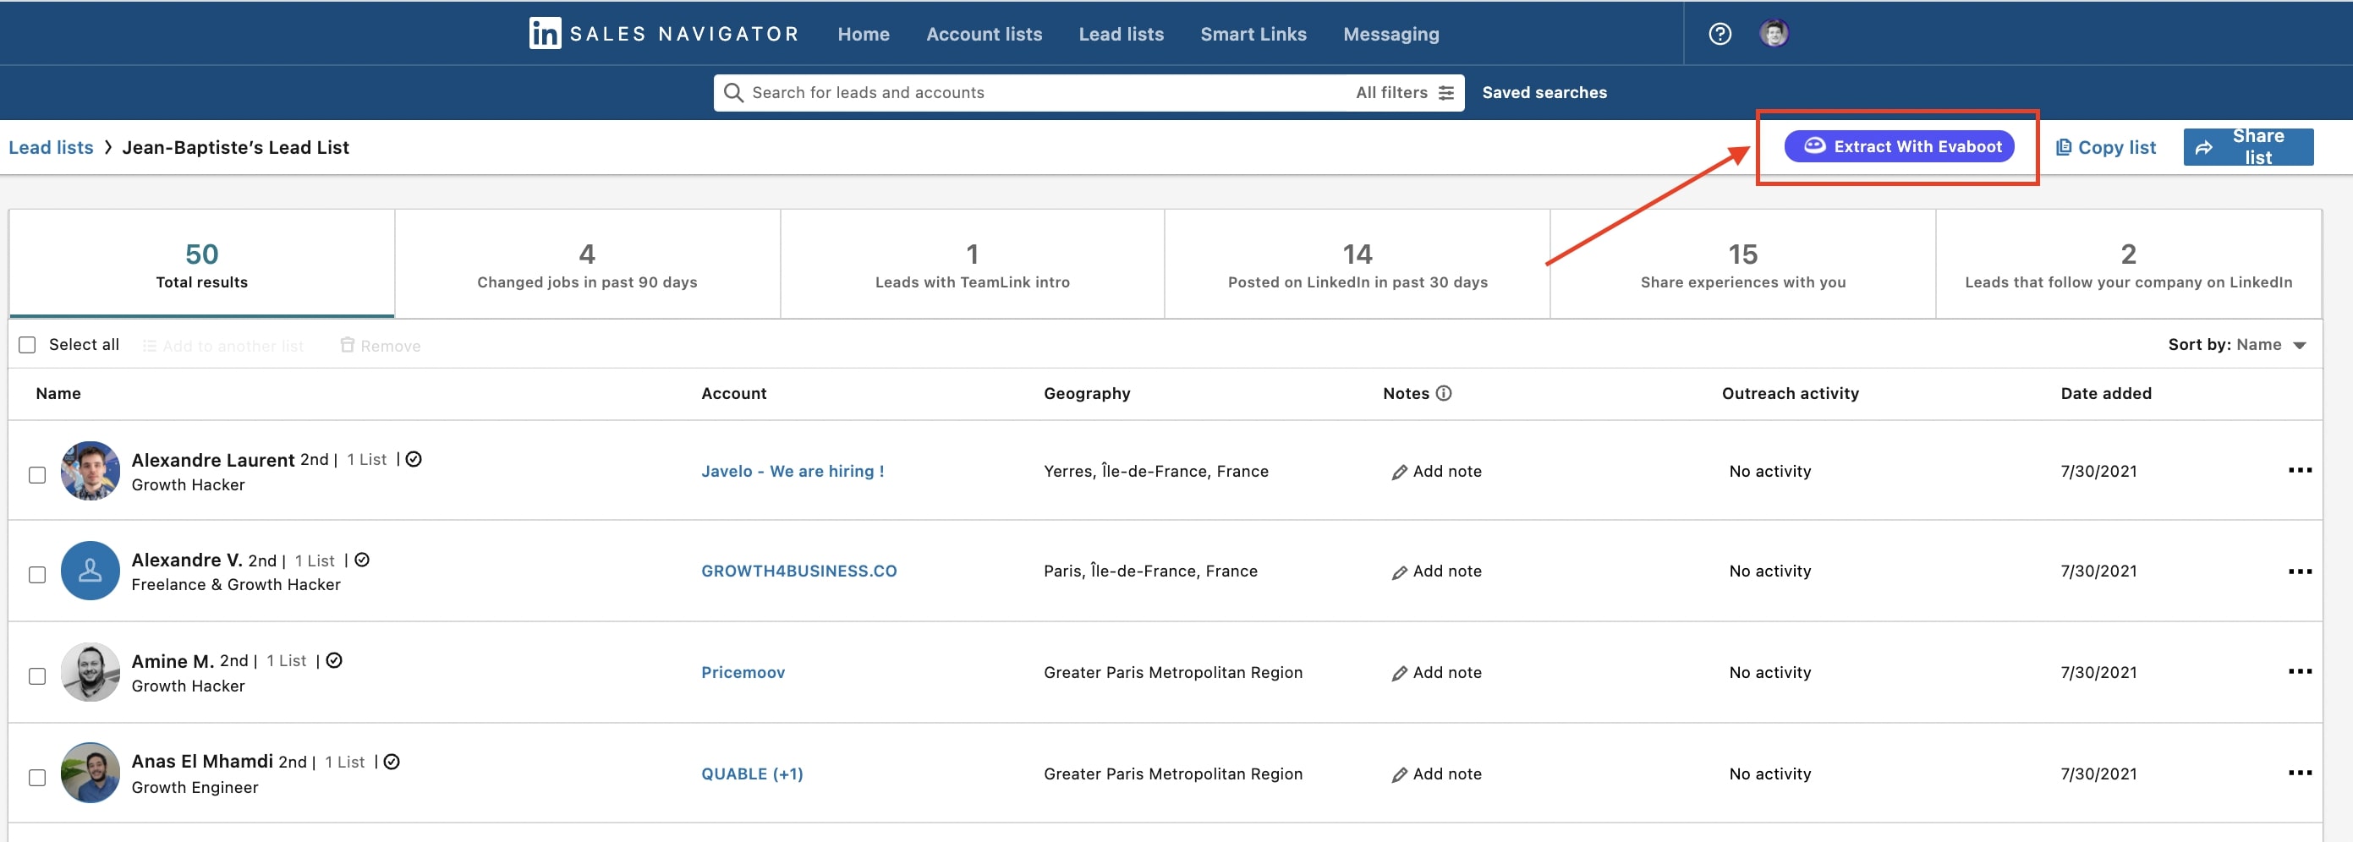The image size is (2353, 842).
Task: Click the Notes info icon
Action: pyautogui.click(x=1443, y=393)
